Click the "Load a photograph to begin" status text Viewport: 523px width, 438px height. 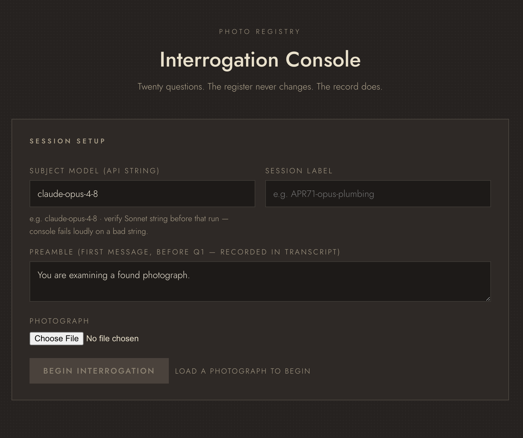(x=243, y=371)
